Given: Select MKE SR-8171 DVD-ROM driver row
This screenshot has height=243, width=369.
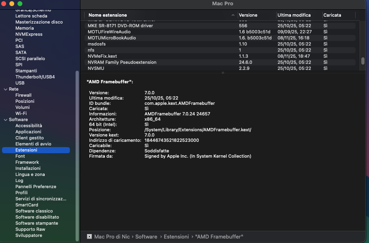Looking at the screenshot, I should click(220, 26).
